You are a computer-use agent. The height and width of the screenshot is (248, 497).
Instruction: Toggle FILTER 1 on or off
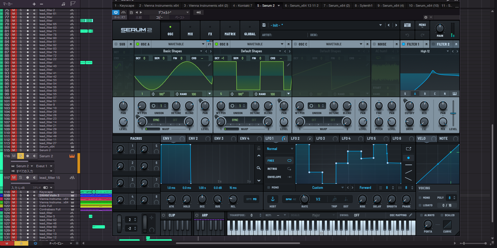click(404, 44)
